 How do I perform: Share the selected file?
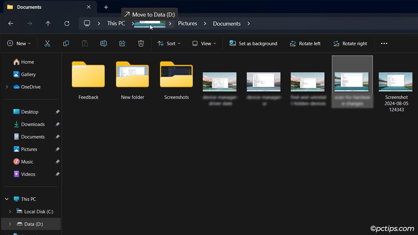122,43
